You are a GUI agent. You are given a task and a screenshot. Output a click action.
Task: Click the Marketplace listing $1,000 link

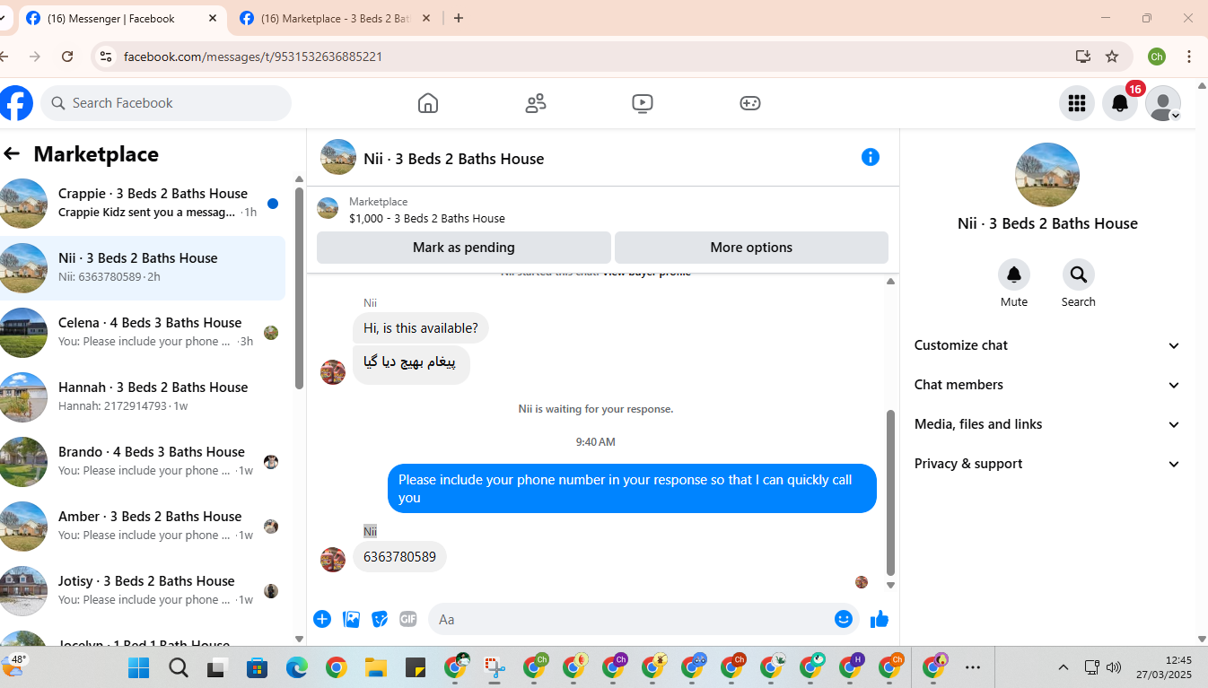427,218
